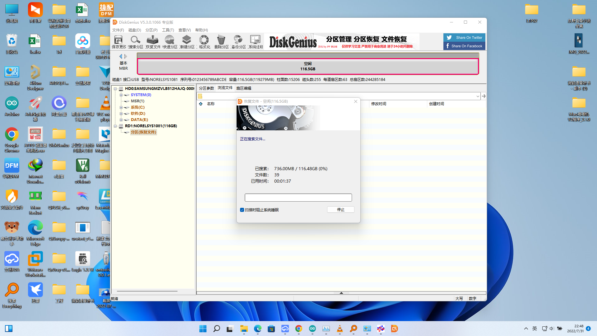Open the Recover Files toolbar tool

(x=153, y=42)
